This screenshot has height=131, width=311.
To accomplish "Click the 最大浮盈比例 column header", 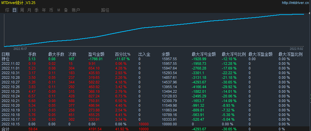I will point(291,54).
